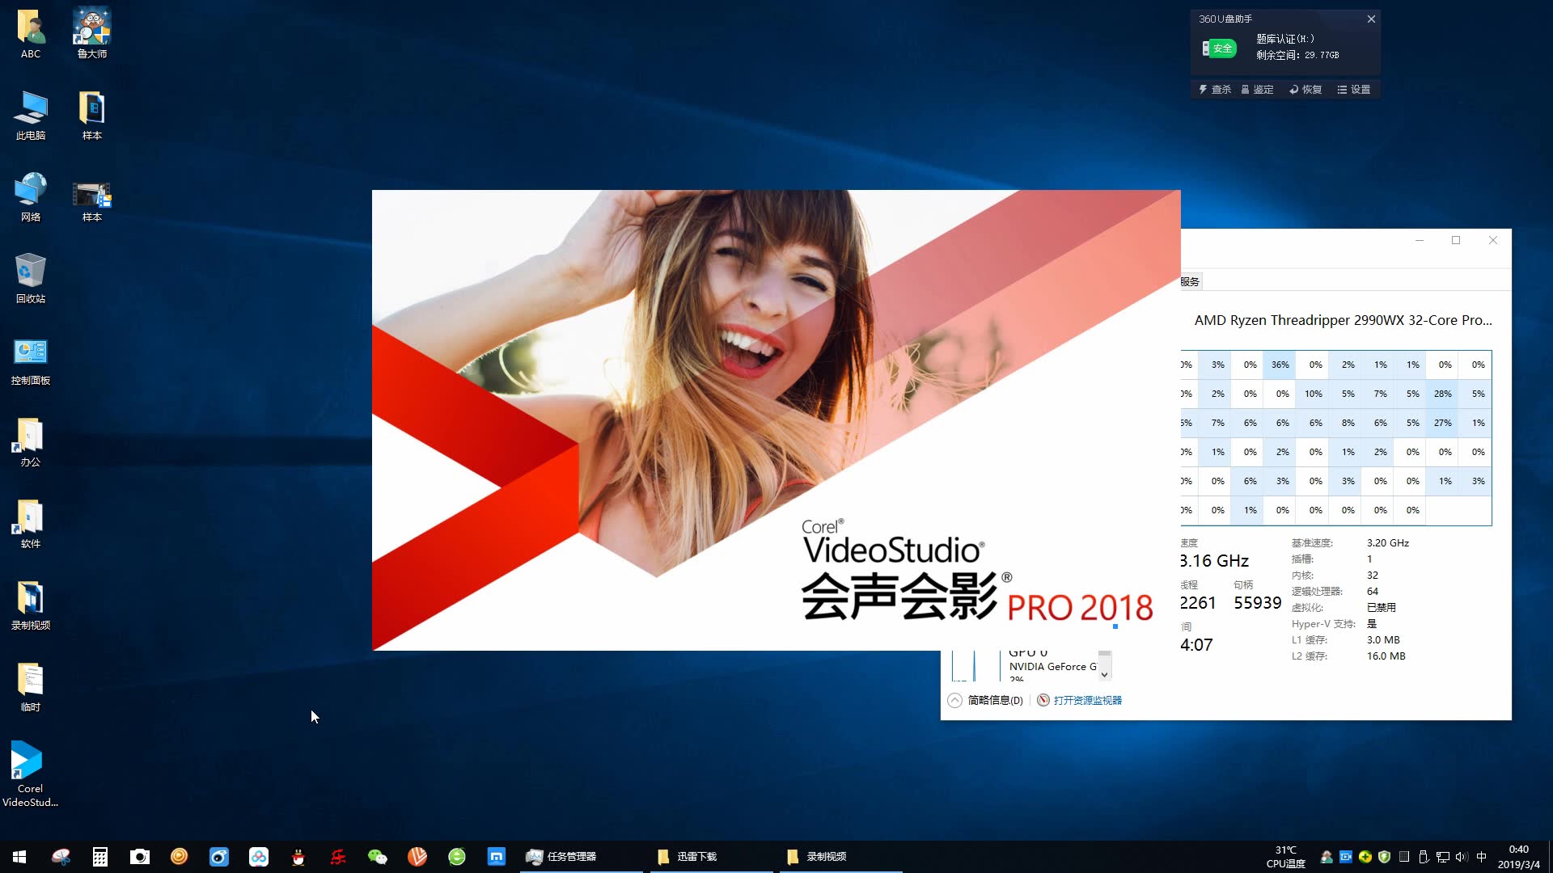Open the Calculator taskbar icon
This screenshot has height=873, width=1553.
[100, 857]
